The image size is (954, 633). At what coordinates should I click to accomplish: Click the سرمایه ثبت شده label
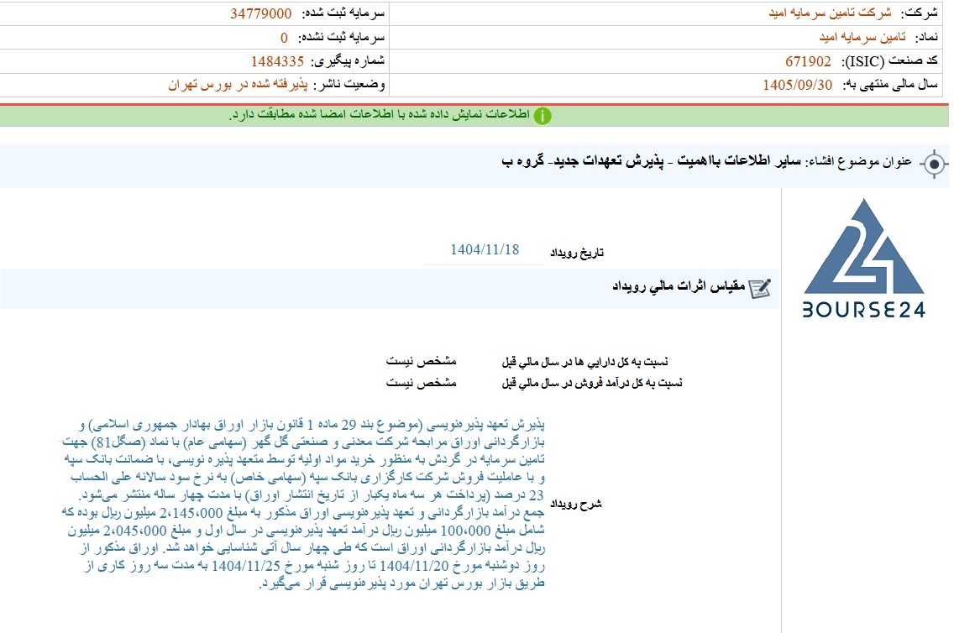[343, 13]
